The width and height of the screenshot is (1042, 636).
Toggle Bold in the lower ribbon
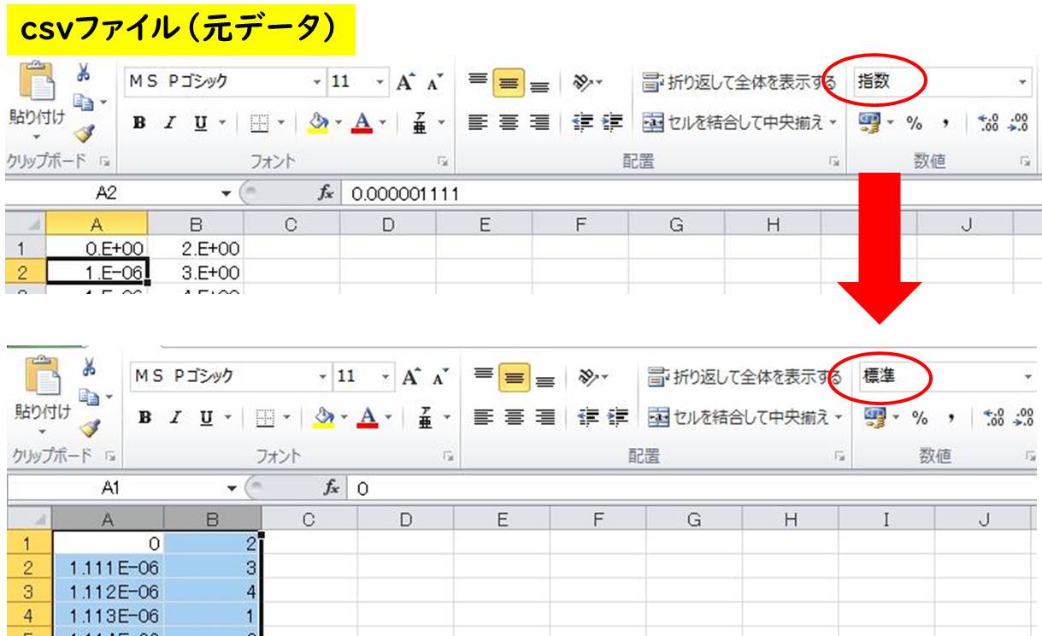[x=143, y=416]
